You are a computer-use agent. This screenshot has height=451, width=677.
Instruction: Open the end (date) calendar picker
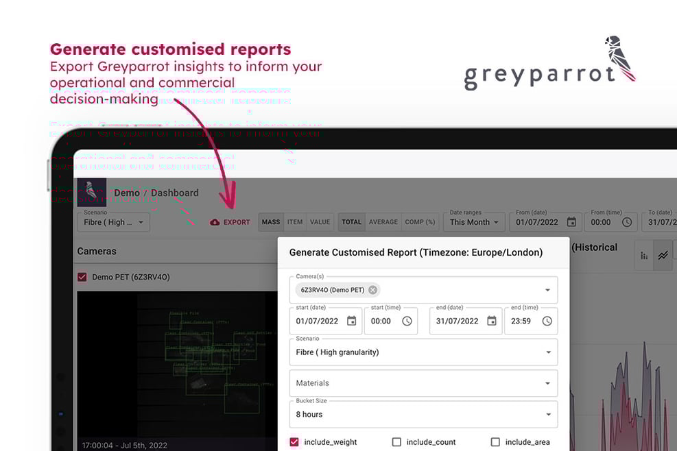click(x=492, y=321)
